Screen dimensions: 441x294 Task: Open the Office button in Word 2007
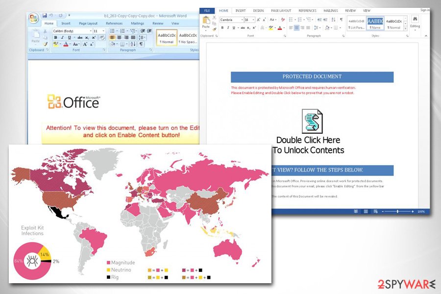click(x=34, y=18)
